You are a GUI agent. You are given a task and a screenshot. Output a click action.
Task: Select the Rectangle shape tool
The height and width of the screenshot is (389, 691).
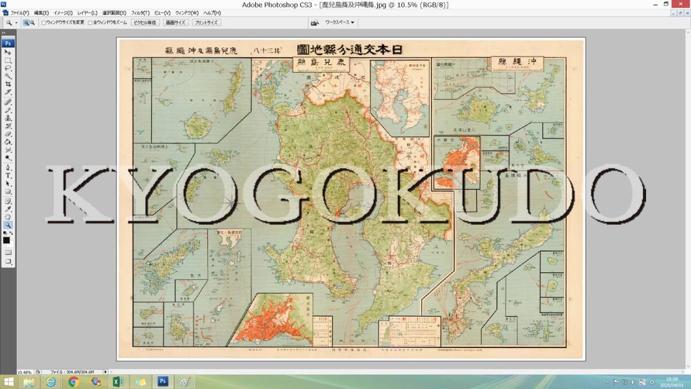pos(8,191)
